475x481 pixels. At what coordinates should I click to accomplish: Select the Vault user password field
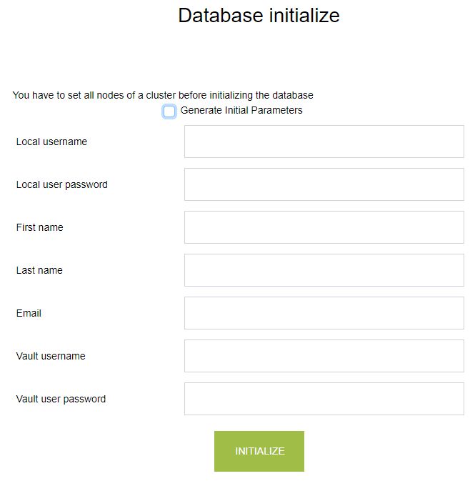pos(324,399)
